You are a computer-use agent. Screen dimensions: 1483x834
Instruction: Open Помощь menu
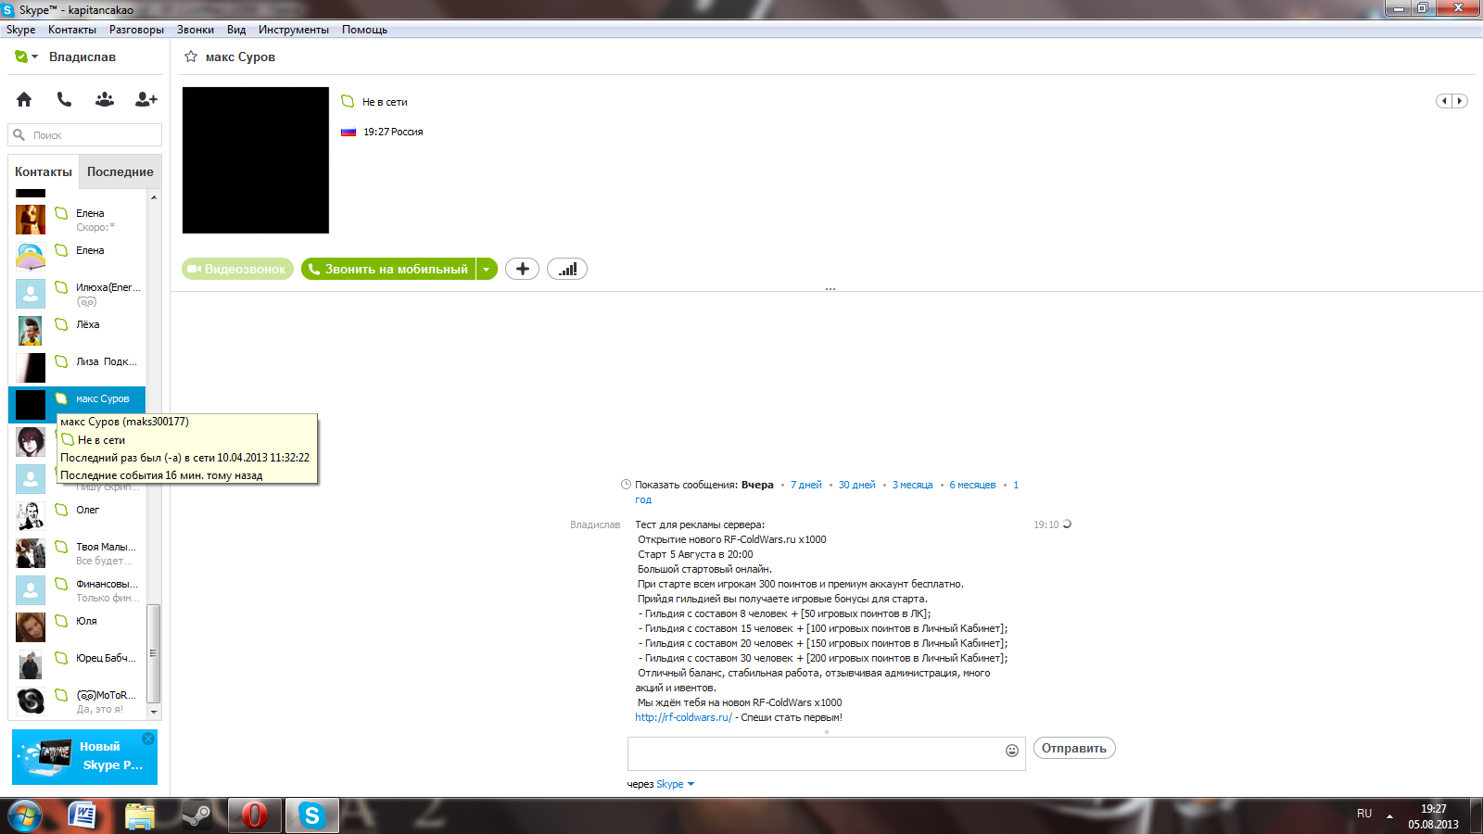(x=364, y=30)
